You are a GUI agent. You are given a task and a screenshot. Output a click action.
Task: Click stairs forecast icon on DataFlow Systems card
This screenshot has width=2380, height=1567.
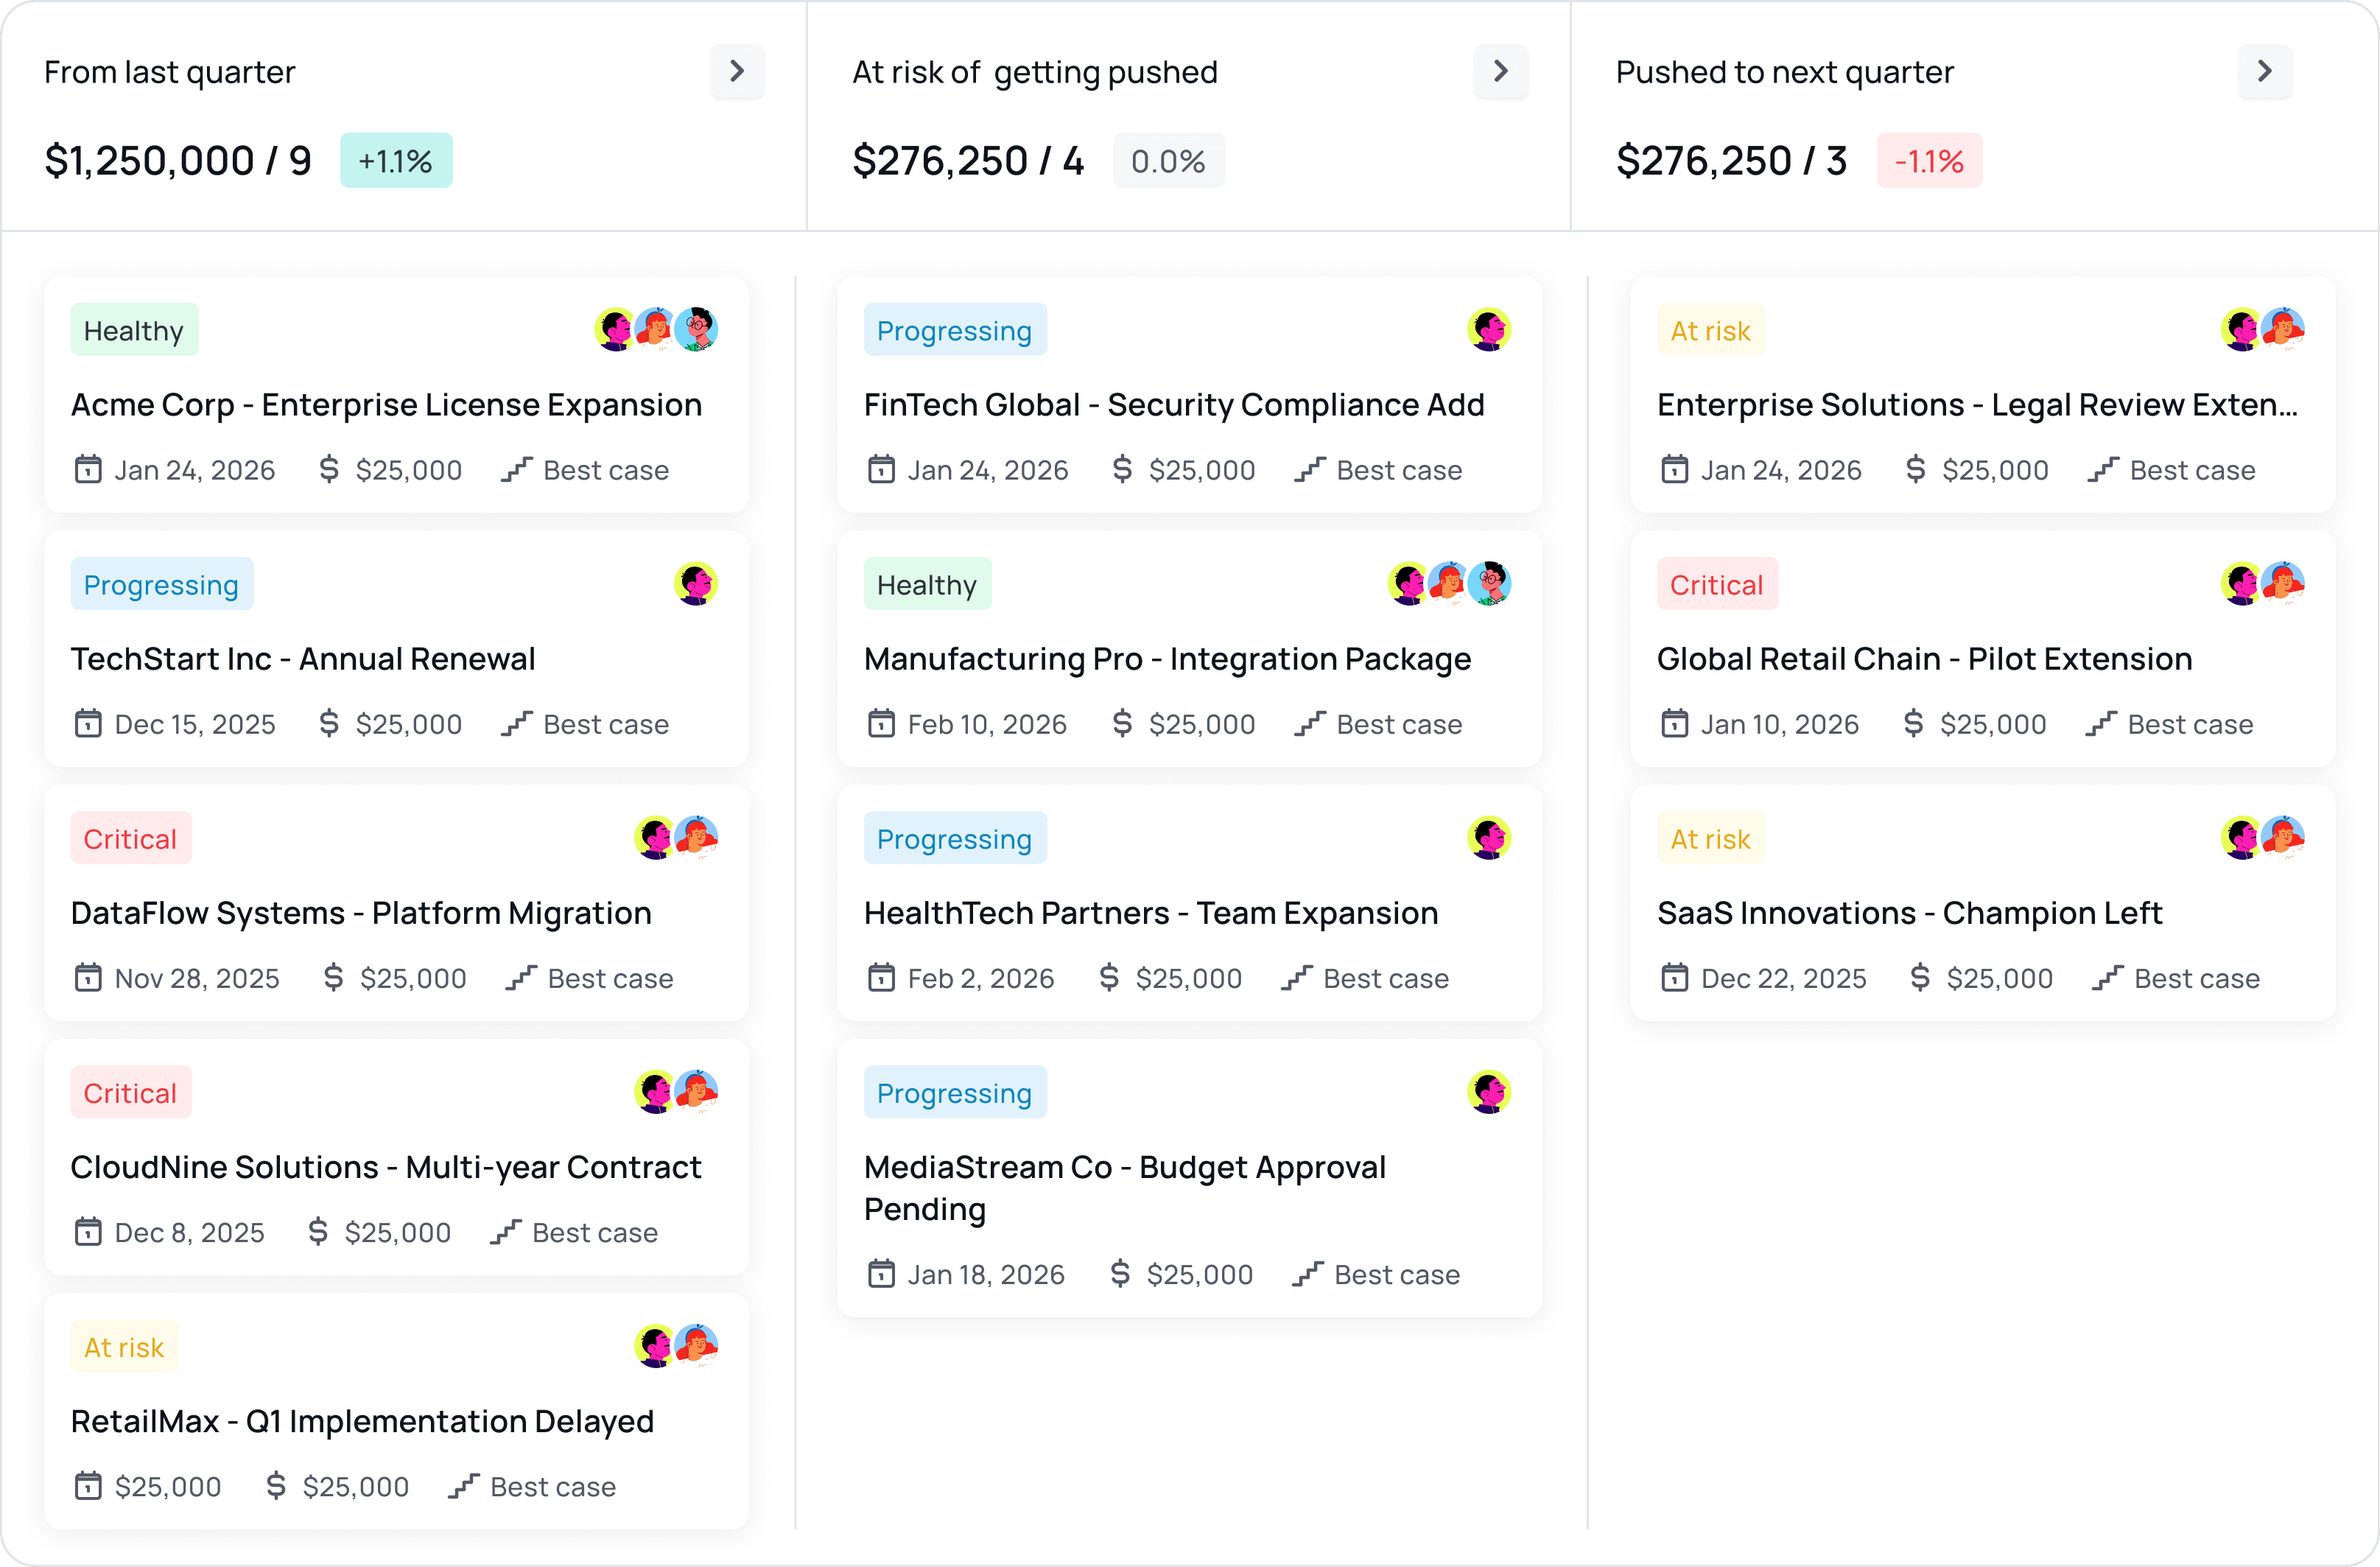click(521, 977)
